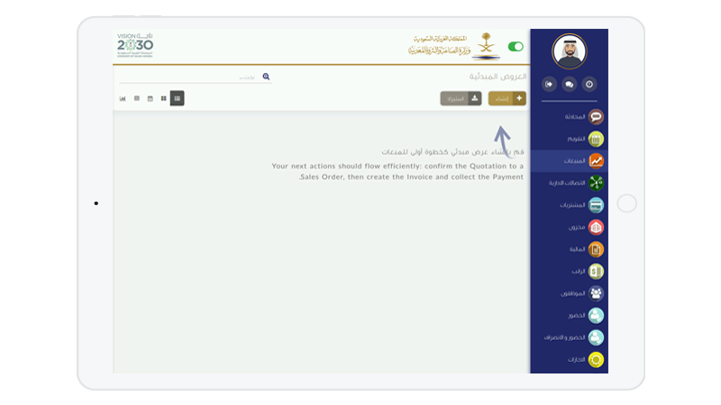Switch to calendar view
The height and width of the screenshot is (405, 721).
click(x=150, y=97)
